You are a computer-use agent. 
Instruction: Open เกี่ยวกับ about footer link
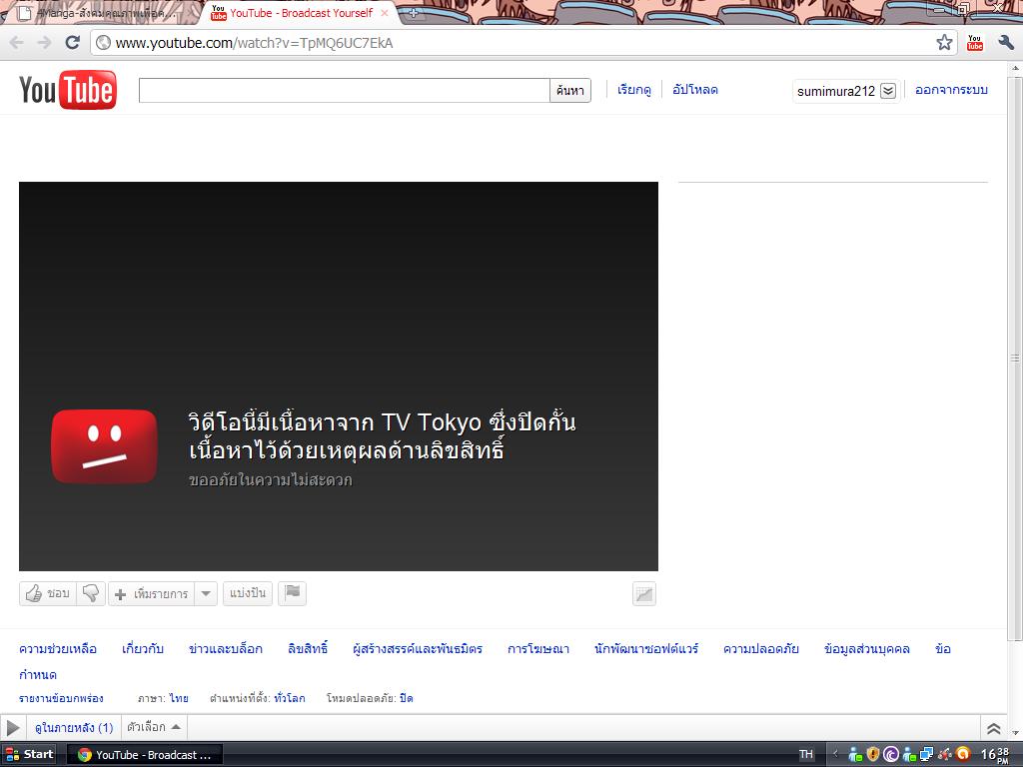[143, 649]
